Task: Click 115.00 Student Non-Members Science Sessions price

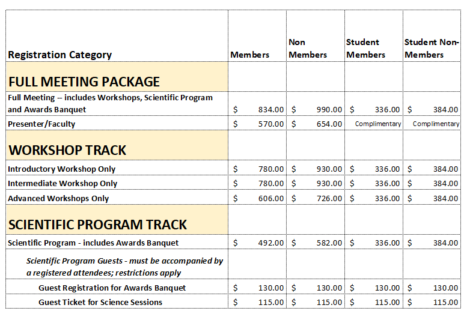Action: point(445,302)
